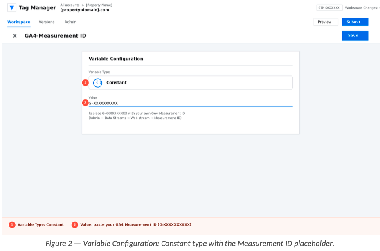Click red annotation marker 2 beside Value
Screen dimensions: 380x251
[85, 103]
